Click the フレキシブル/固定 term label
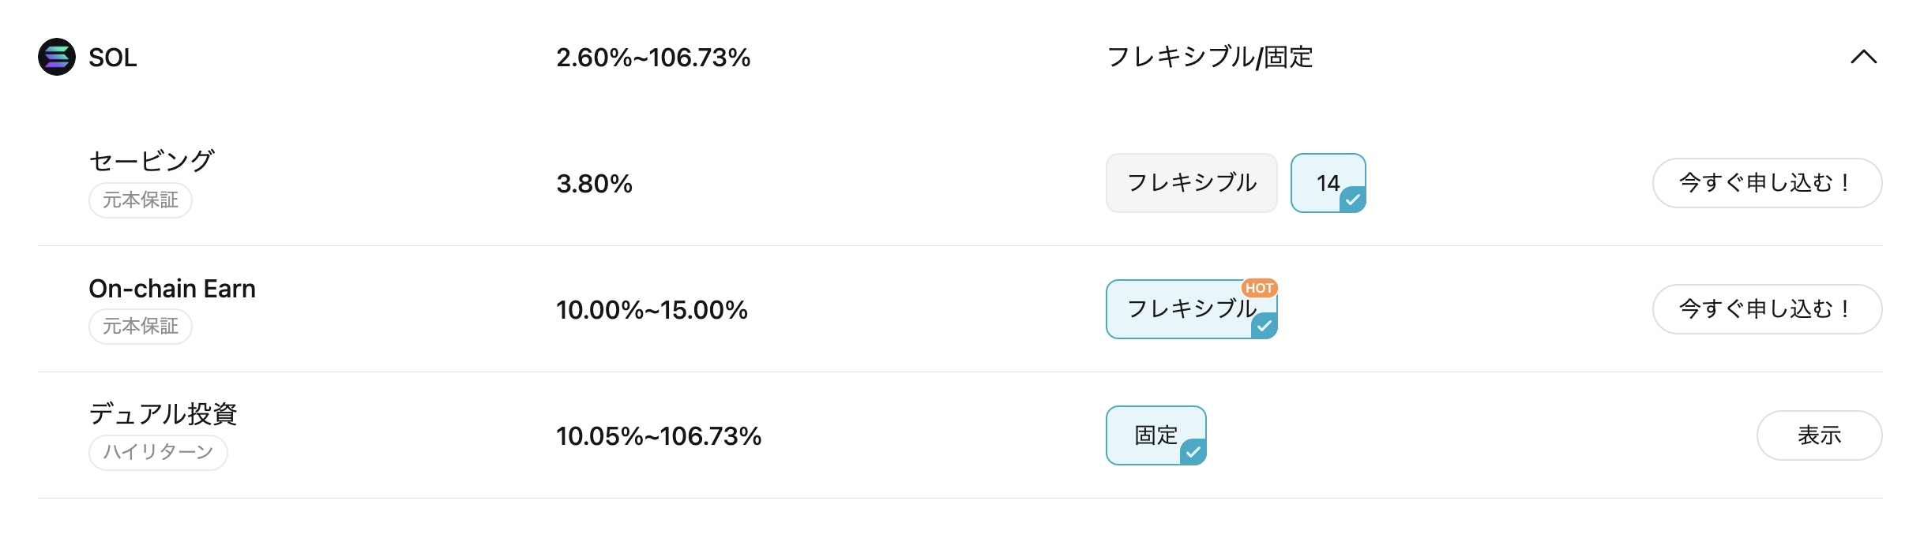The image size is (1924, 538). coord(1209,57)
